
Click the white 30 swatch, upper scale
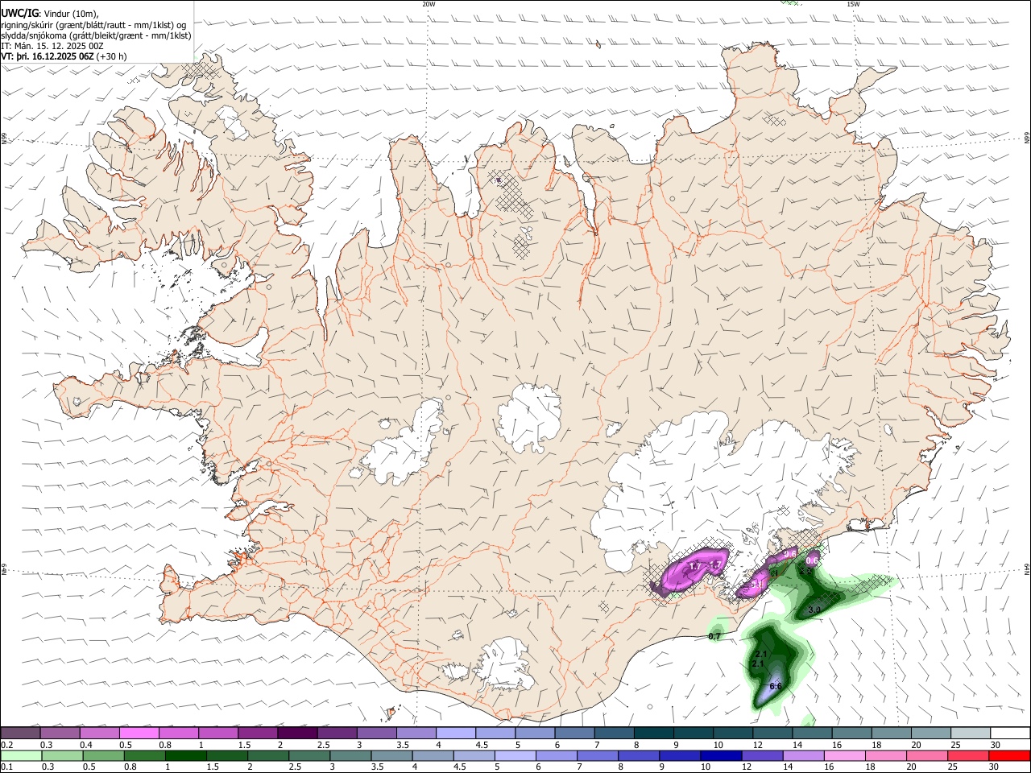[x=1010, y=733]
